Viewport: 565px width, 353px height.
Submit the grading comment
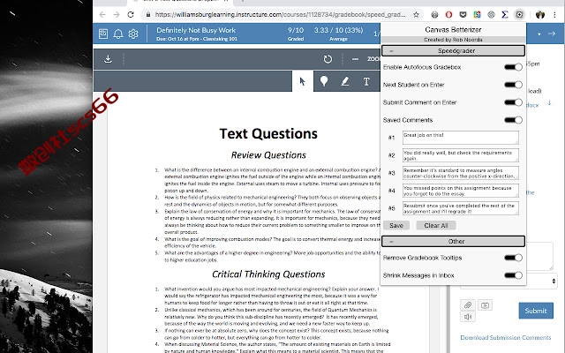click(x=536, y=311)
